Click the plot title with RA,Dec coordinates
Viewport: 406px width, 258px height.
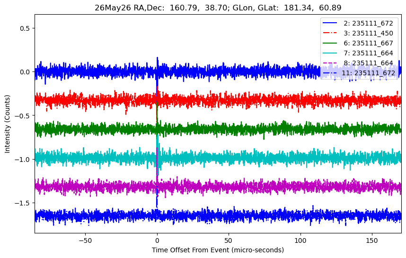(218, 8)
